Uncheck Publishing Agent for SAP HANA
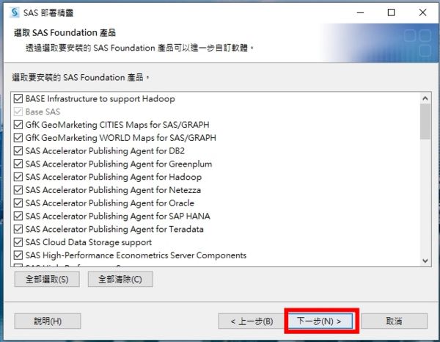 coord(19,217)
